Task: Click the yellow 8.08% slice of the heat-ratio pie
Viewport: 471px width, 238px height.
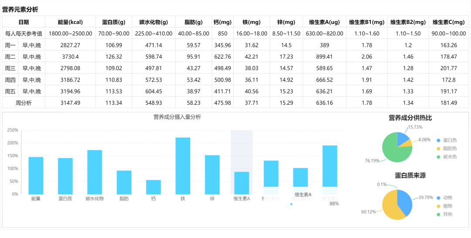Action: [407, 144]
